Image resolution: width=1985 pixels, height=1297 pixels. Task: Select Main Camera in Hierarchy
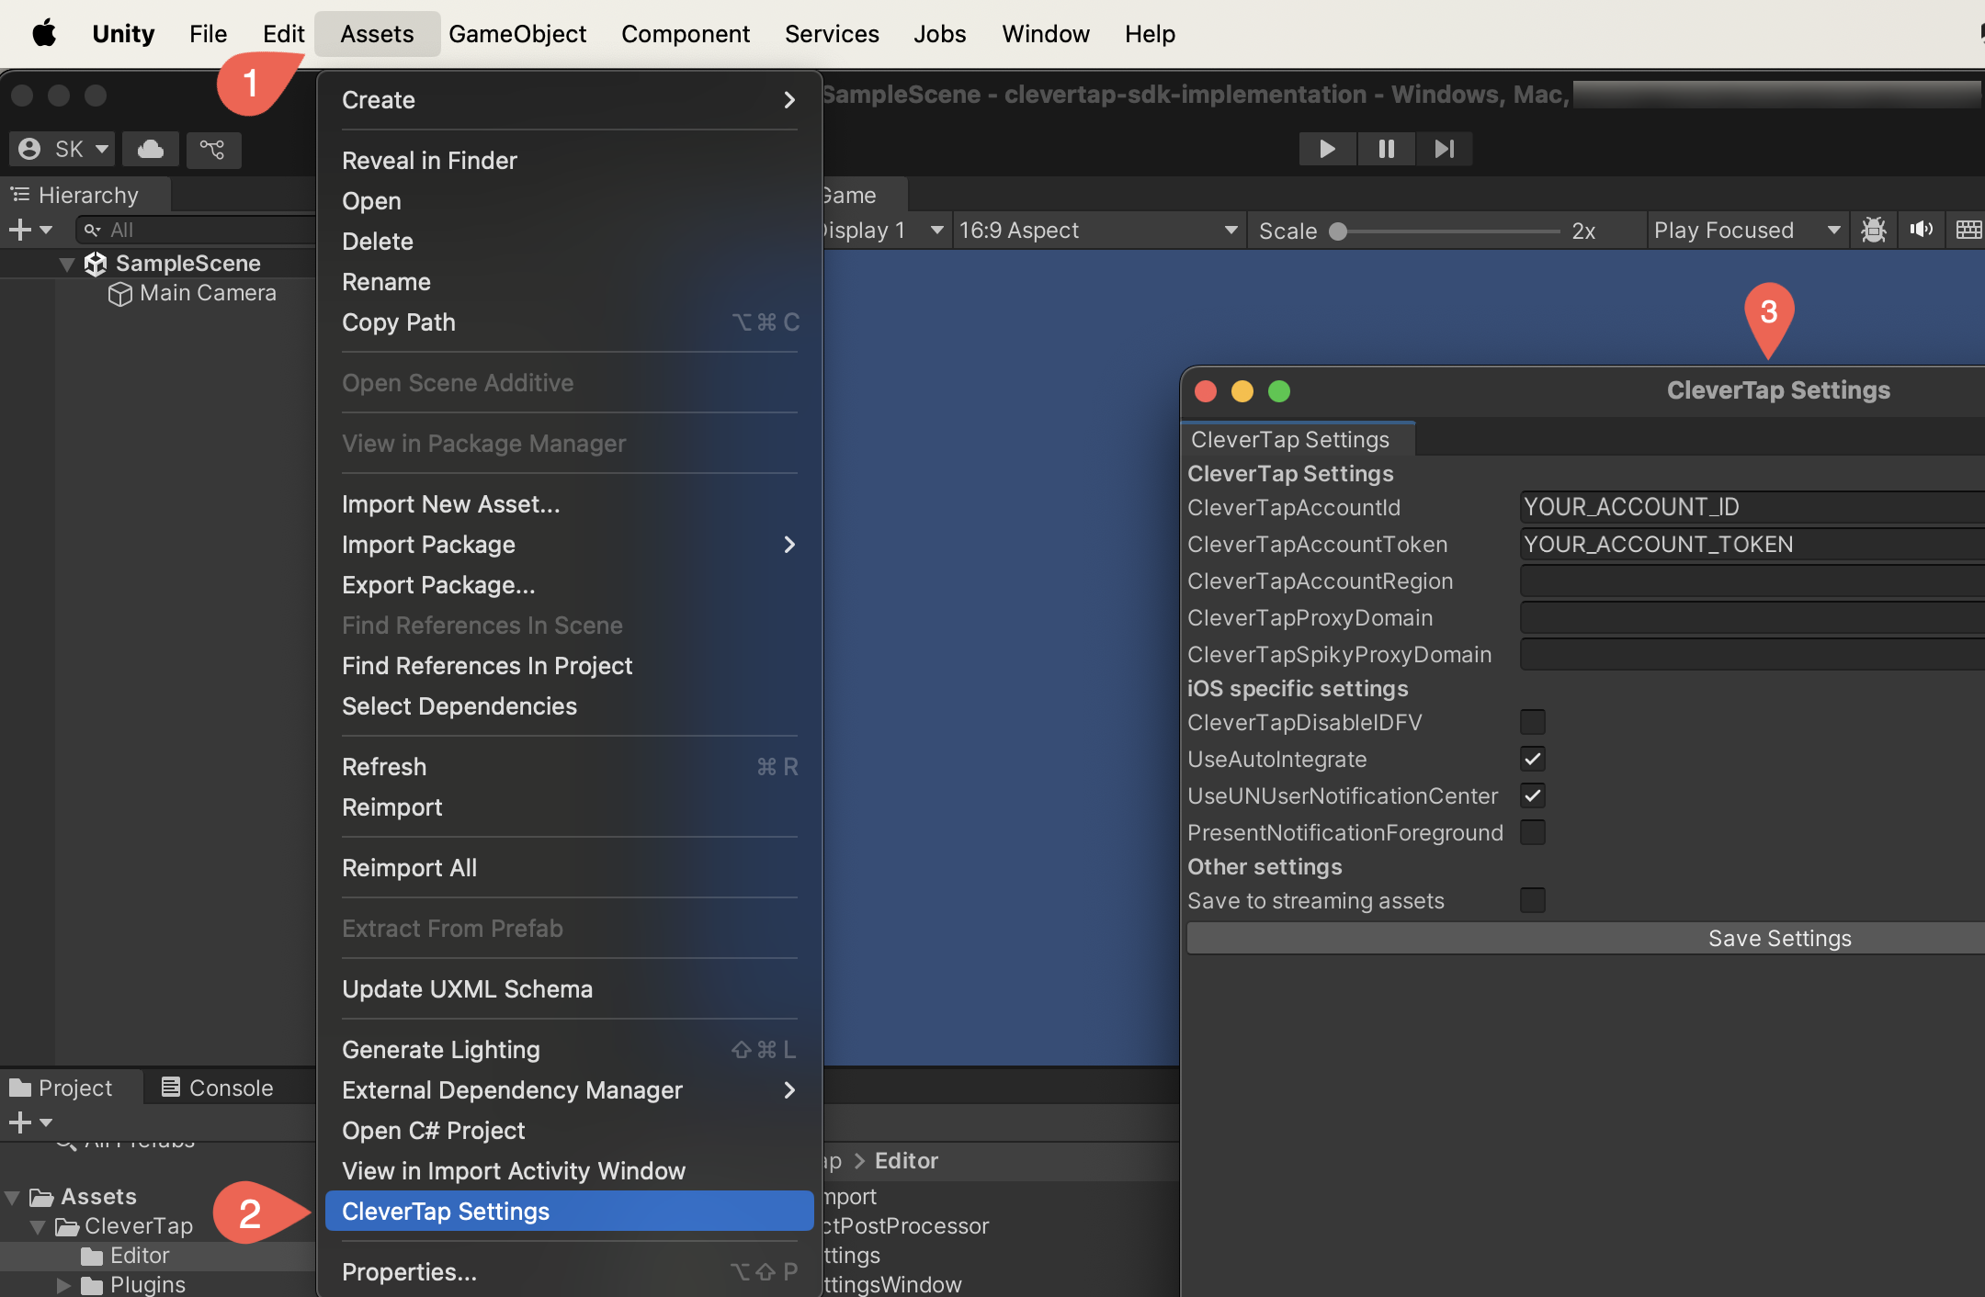click(208, 293)
